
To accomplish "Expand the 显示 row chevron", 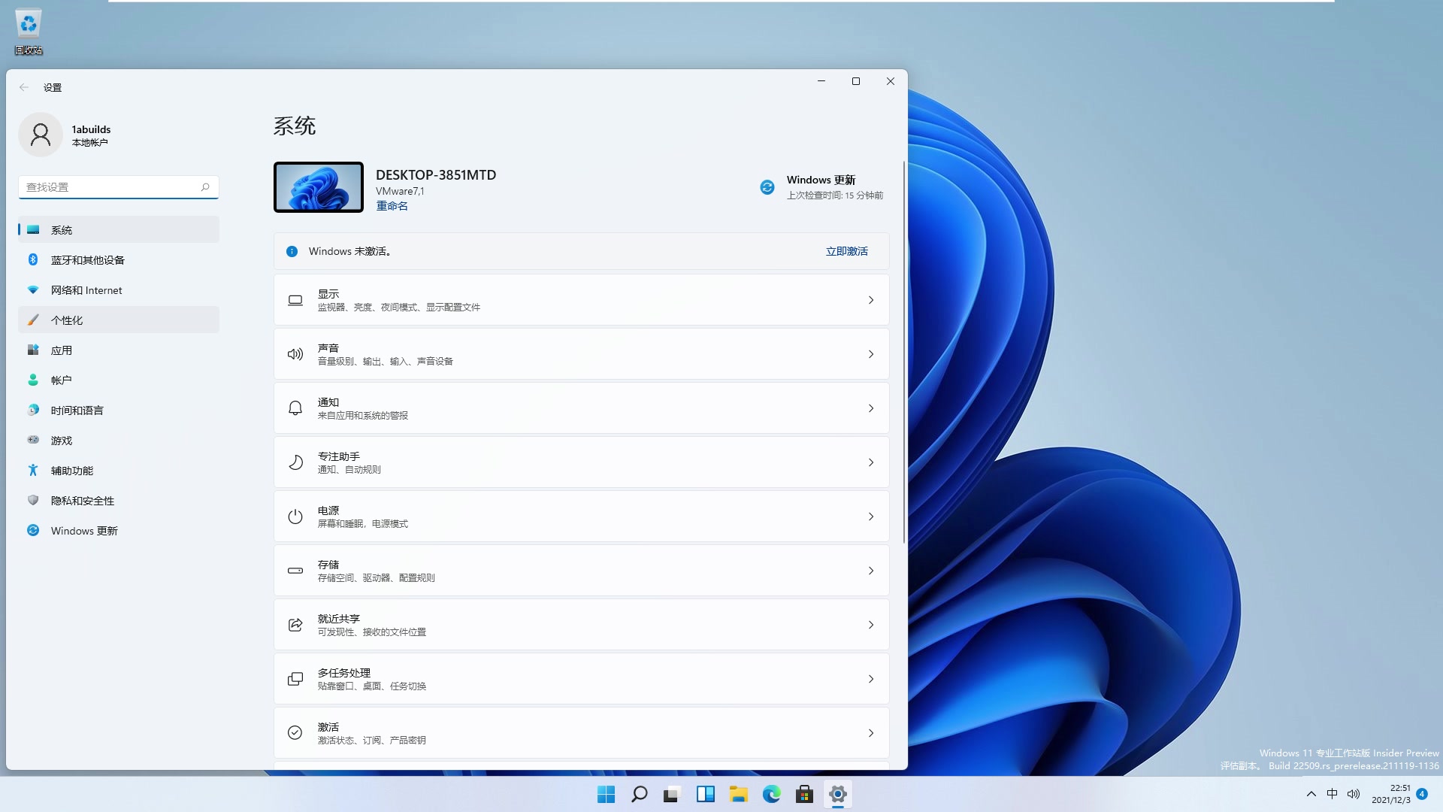I will pos(871,300).
